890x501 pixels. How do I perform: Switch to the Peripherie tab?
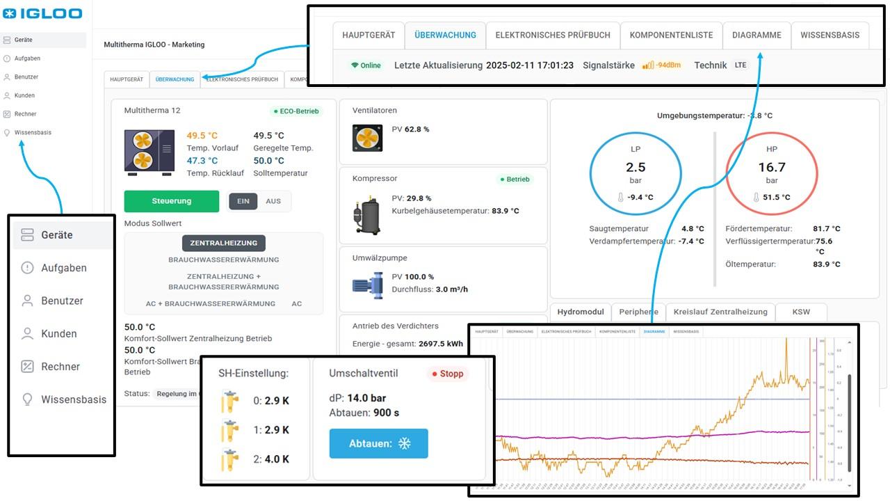pyautogui.click(x=638, y=312)
